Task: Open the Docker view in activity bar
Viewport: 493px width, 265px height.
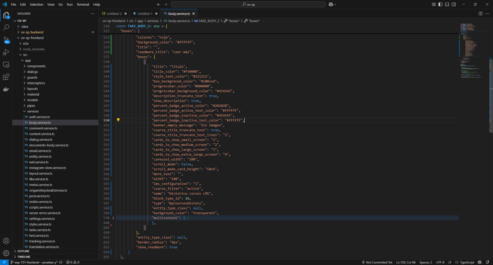Action: 6,89
